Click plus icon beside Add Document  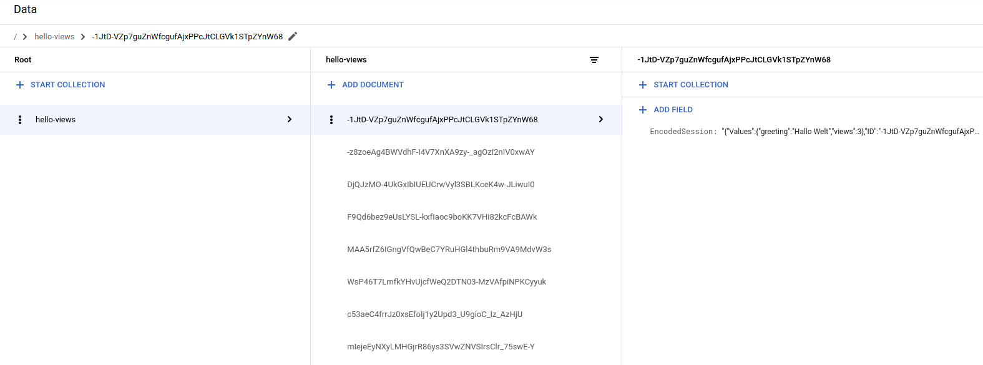[x=331, y=85]
